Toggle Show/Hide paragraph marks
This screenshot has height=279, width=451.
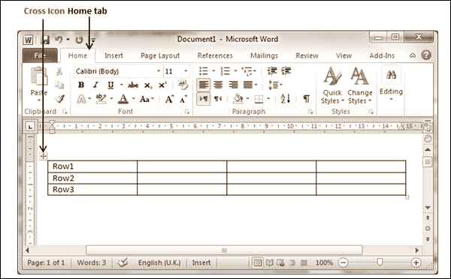coord(307,99)
